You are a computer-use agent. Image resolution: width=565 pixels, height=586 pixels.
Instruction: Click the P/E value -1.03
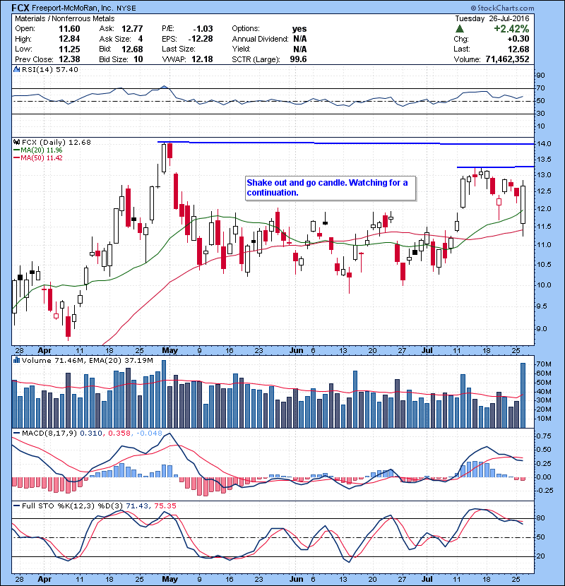pos(203,29)
